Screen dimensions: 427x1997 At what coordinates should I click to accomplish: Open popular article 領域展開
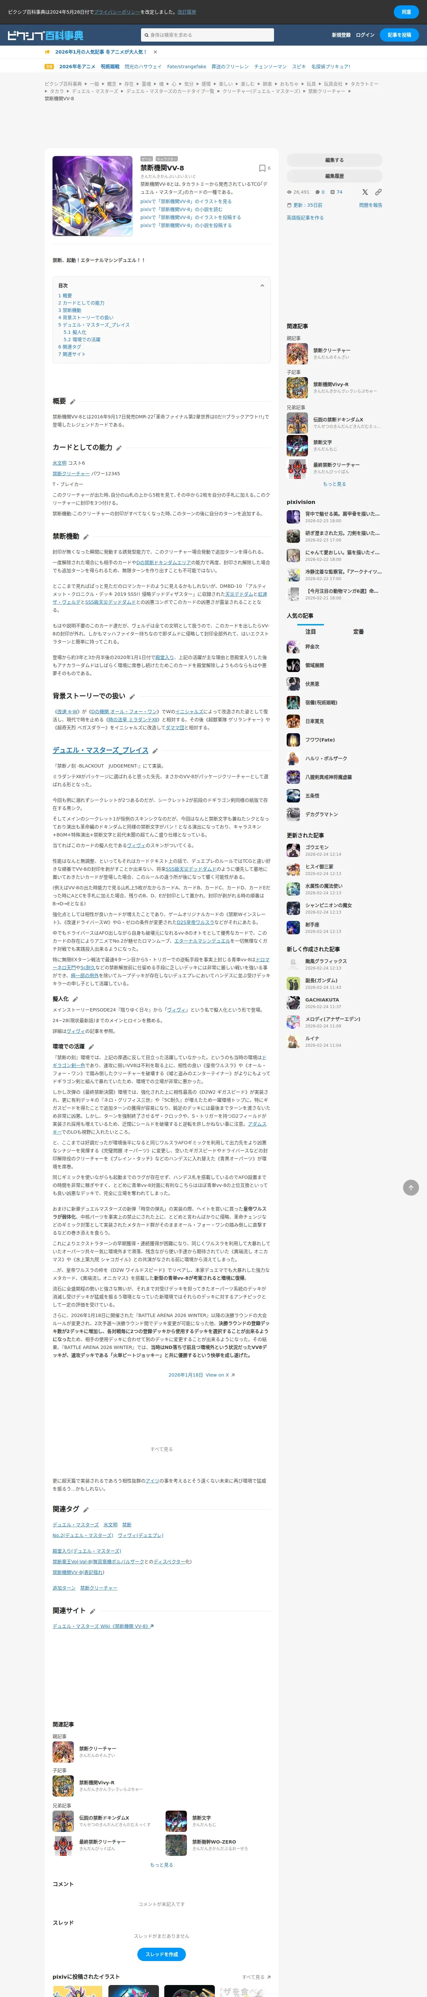[x=314, y=665]
